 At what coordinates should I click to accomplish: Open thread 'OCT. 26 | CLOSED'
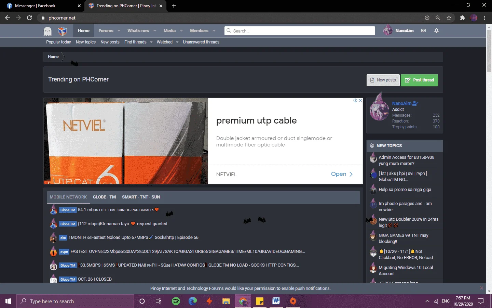95,279
